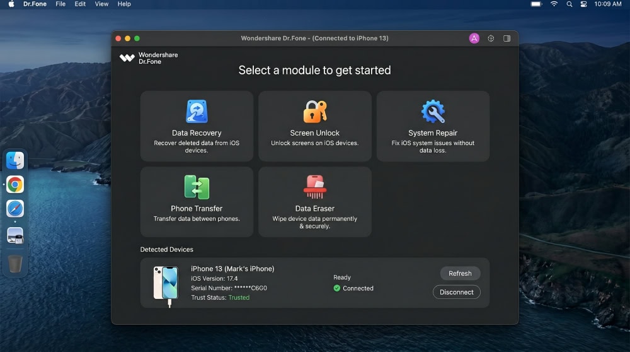Click "Fix iOS system issues without data loss." text
This screenshot has height=352, width=630.
[433, 146]
